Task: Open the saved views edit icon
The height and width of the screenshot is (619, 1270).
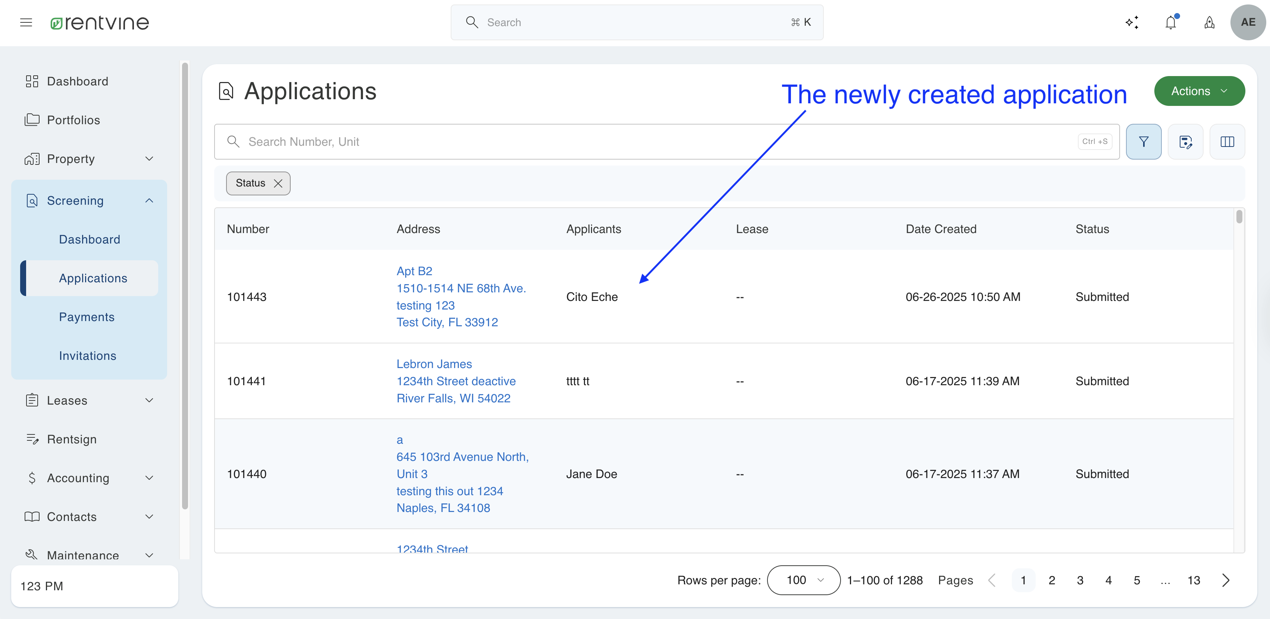Action: [1185, 141]
